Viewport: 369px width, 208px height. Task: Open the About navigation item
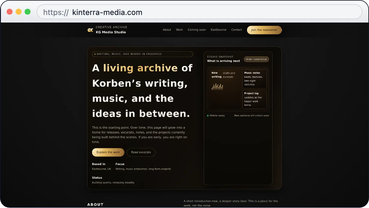[167, 30]
